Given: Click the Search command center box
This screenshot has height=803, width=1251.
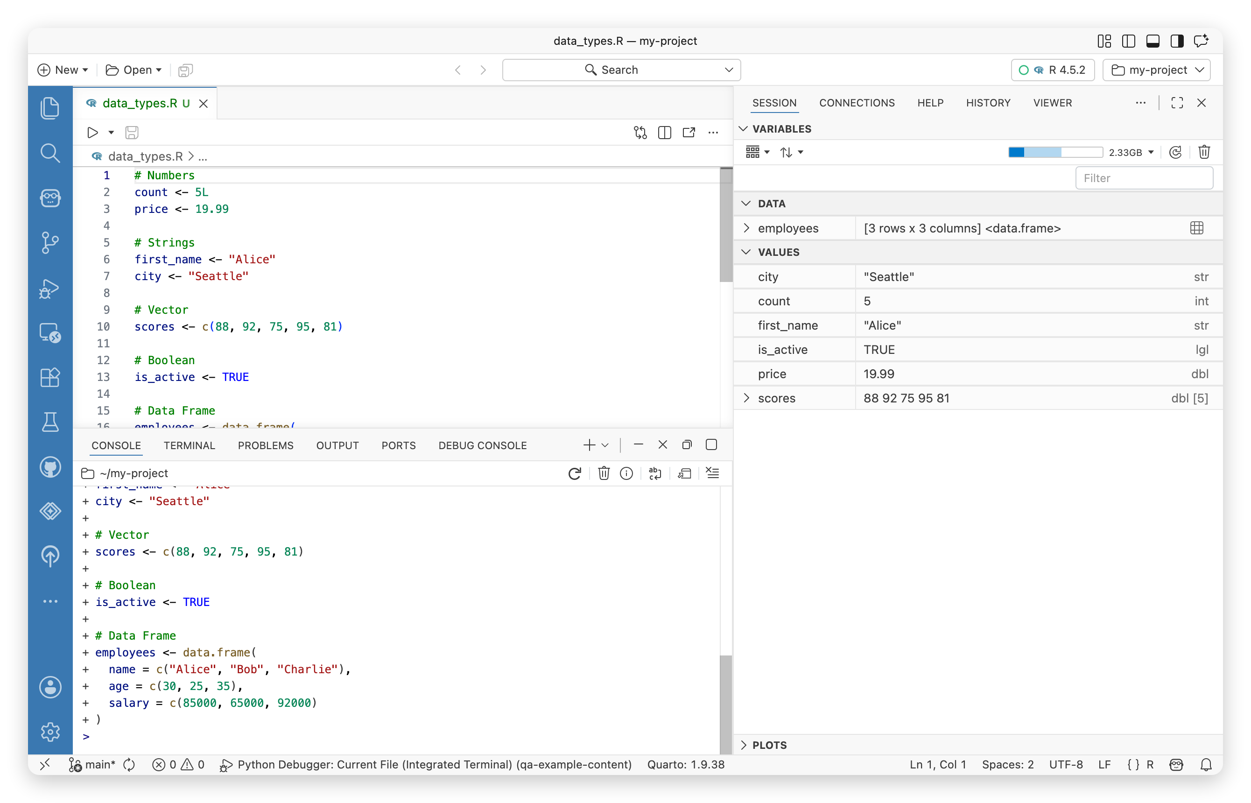Looking at the screenshot, I should point(621,70).
